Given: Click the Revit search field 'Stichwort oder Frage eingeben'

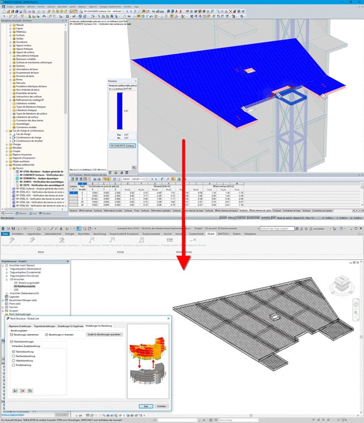Looking at the screenshot, I should click(276, 229).
